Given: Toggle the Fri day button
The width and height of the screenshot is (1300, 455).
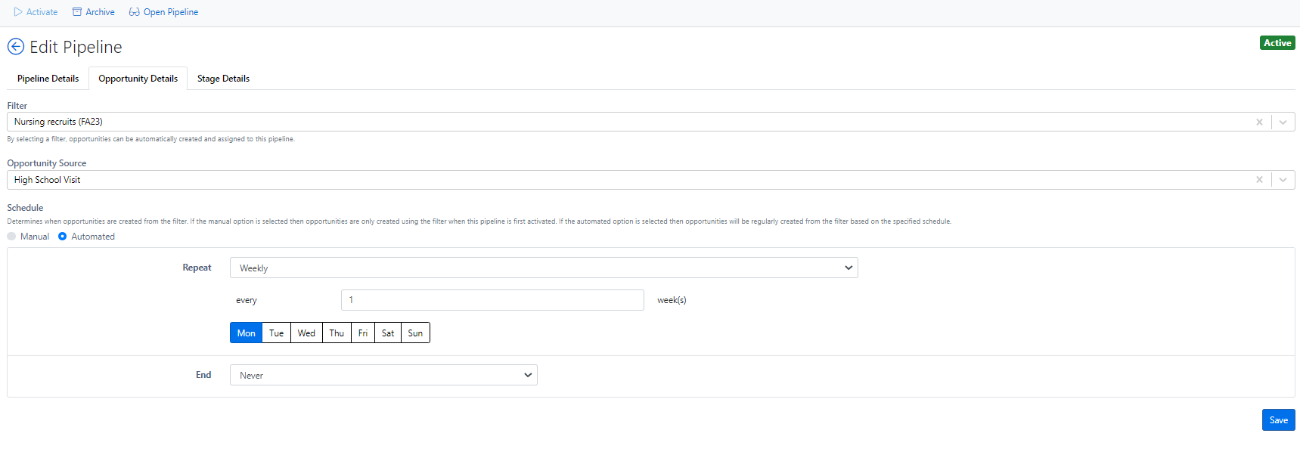Looking at the screenshot, I should [363, 333].
